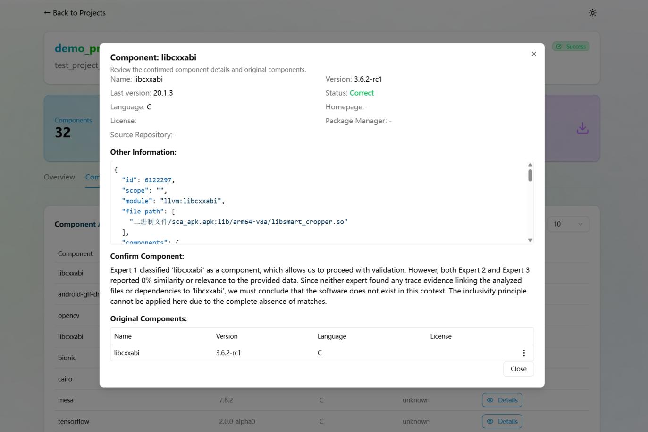
Task: Click the License column header in Original Components
Action: 441,336
